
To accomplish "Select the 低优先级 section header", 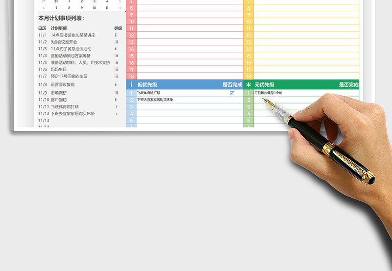I will tap(147, 84).
